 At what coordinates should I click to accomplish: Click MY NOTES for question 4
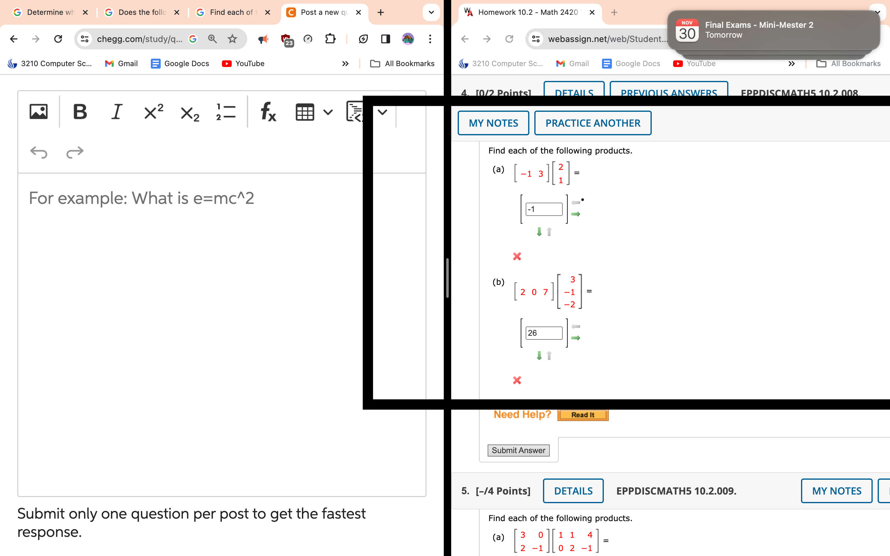[493, 123]
